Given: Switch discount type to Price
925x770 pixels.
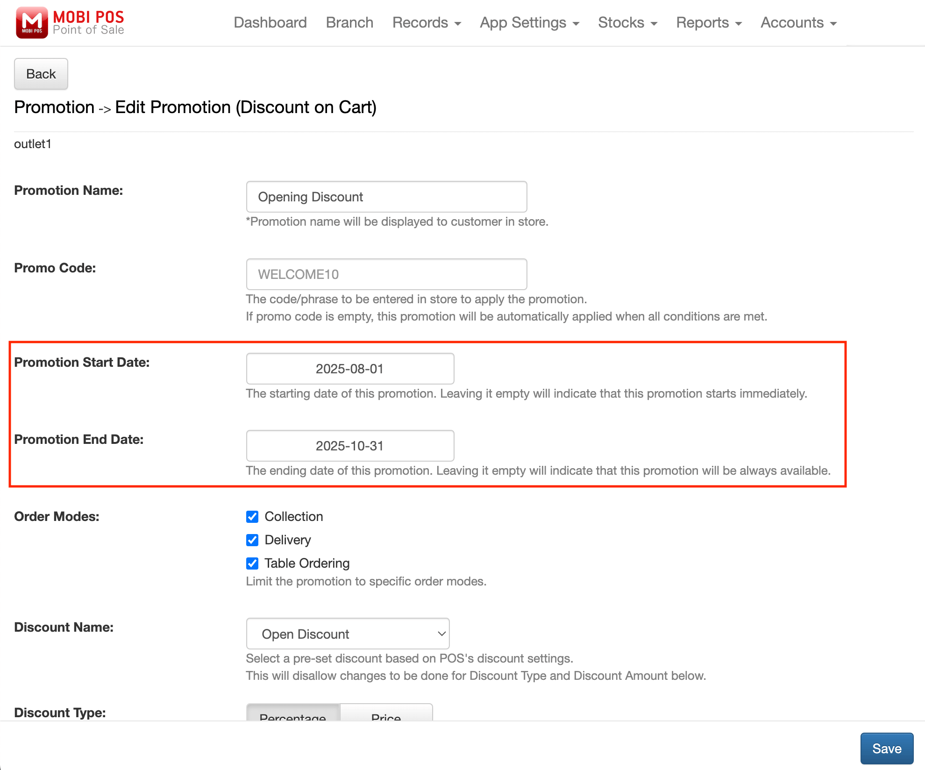Looking at the screenshot, I should pyautogui.click(x=386, y=713).
